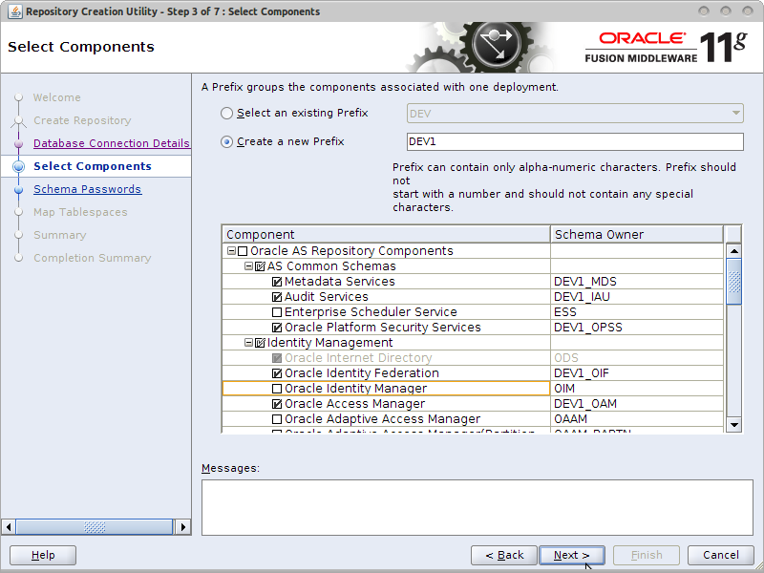Viewport: 764px width, 573px height.
Task: Select the Enterprise Scheduler Service row label
Action: coord(371,312)
